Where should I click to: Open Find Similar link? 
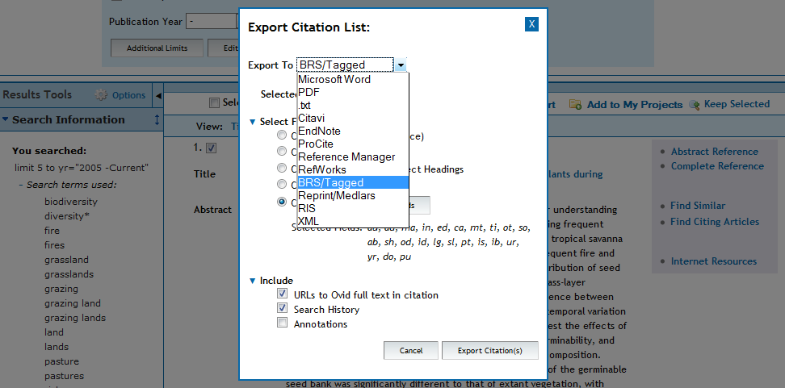[x=698, y=206]
